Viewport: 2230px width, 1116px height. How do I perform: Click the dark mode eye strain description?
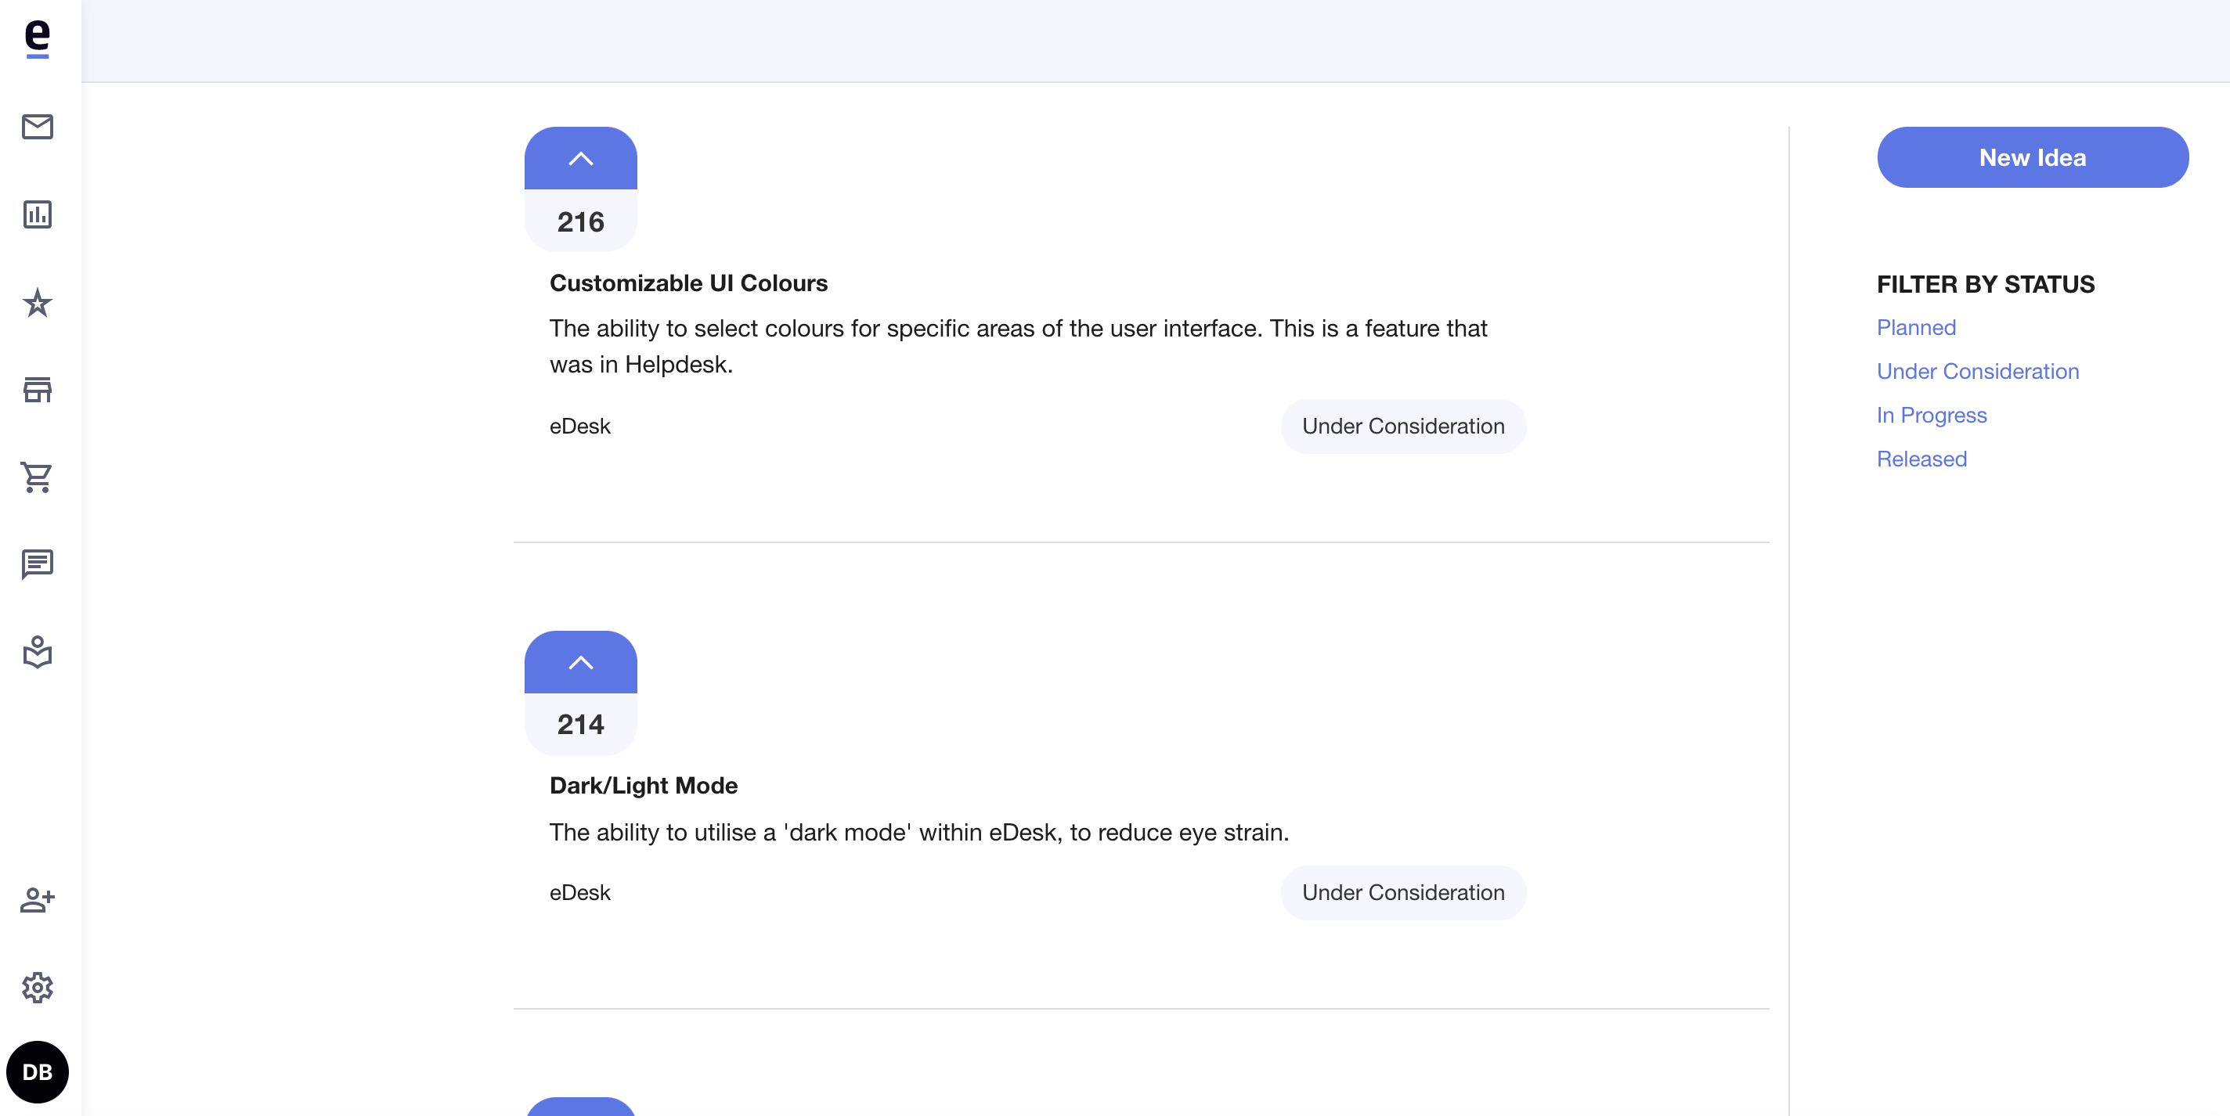coord(918,832)
